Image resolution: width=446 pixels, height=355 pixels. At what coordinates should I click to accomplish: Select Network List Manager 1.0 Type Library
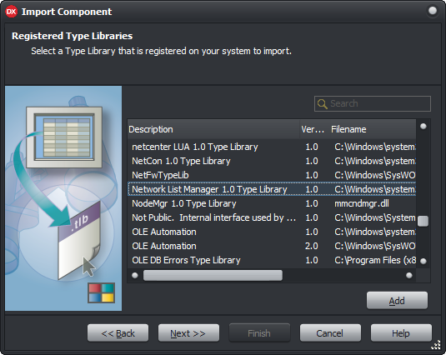[x=272, y=189]
